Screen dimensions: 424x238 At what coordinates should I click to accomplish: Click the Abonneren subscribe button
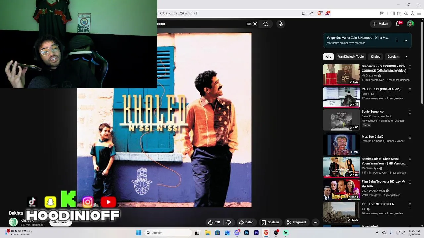[x=61, y=222]
